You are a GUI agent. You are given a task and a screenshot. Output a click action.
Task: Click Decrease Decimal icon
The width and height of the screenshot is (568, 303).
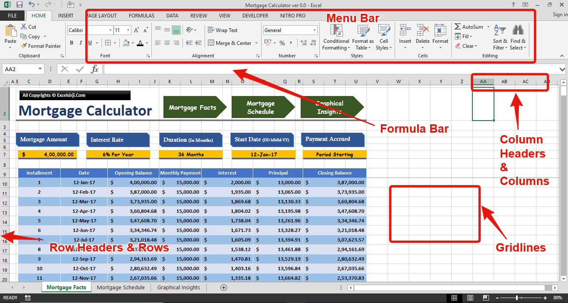pyautogui.click(x=313, y=43)
